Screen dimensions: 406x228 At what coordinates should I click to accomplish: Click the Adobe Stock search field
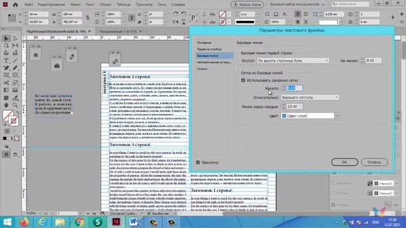[x=350, y=4]
